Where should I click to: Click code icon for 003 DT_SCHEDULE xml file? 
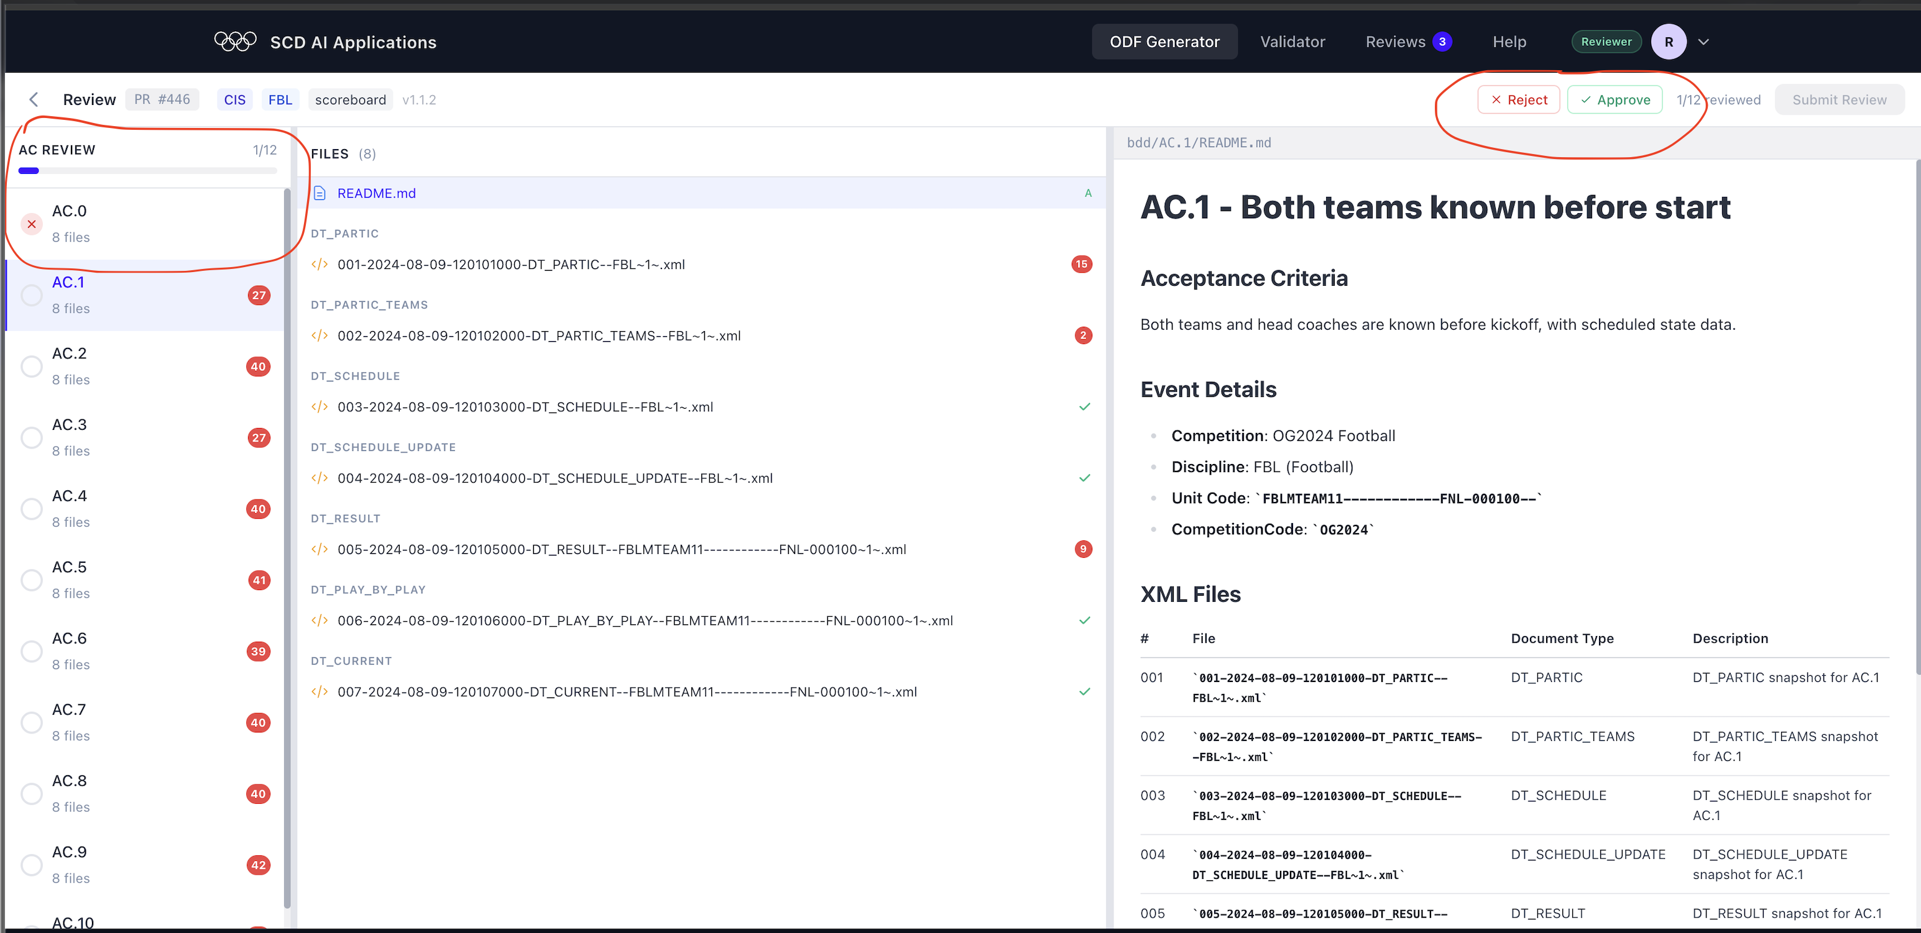(320, 406)
